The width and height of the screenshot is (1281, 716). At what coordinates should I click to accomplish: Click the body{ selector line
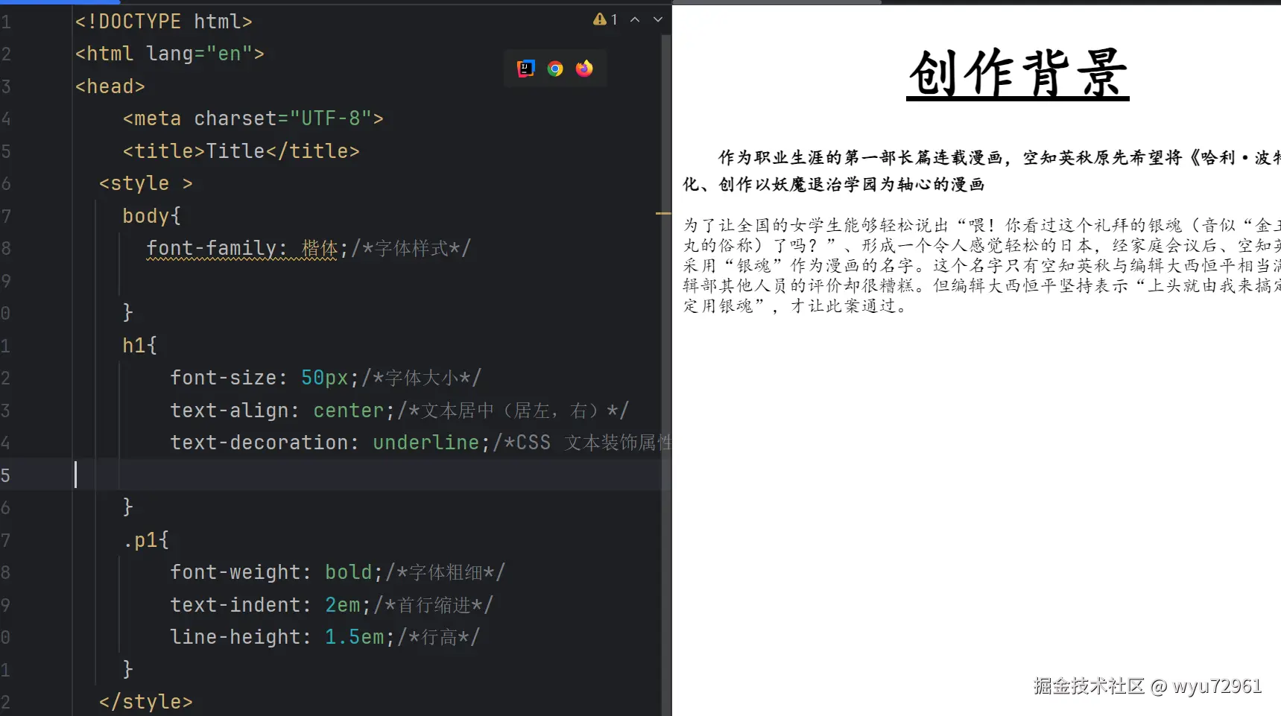point(152,216)
